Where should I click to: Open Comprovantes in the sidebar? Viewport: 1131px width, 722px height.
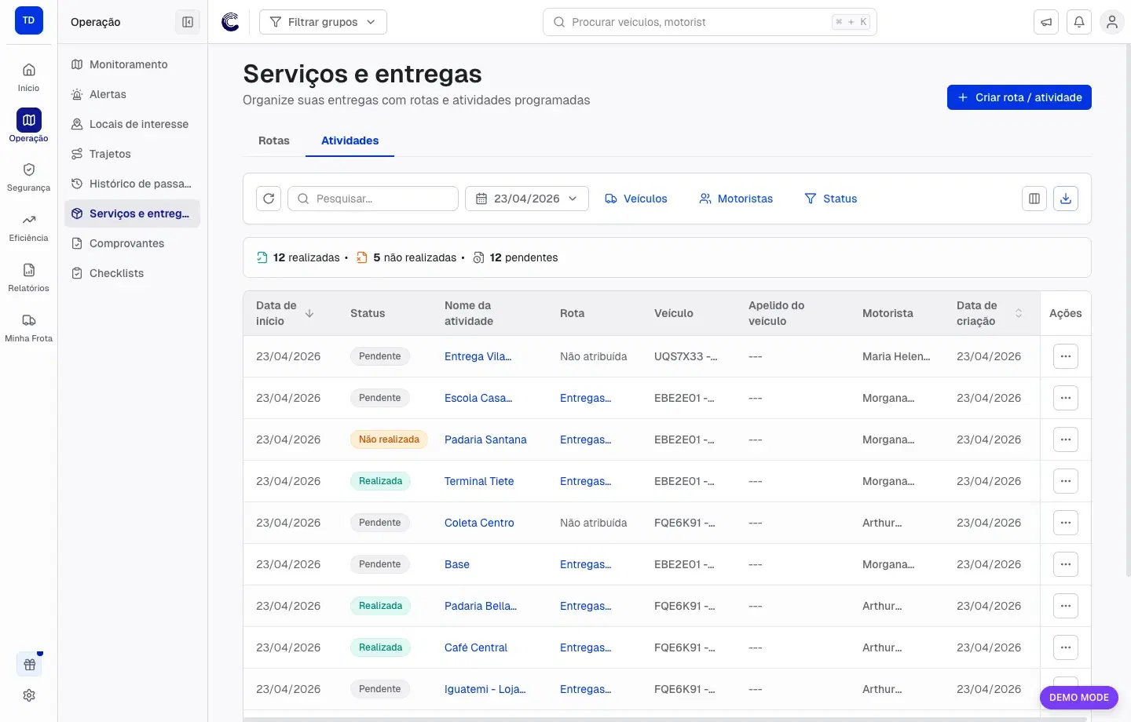click(x=132, y=243)
